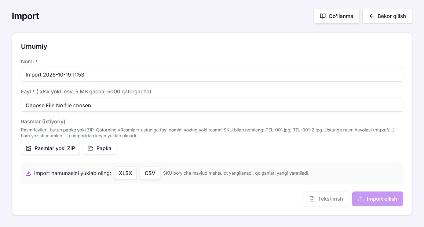Click the 'Nomi *' field label

coord(29,62)
